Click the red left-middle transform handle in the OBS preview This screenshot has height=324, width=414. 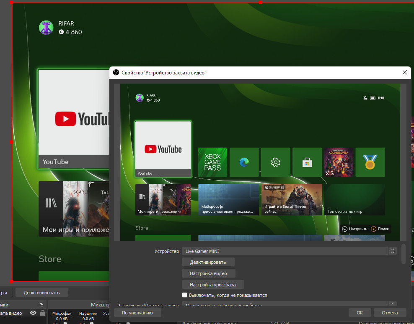[12, 142]
